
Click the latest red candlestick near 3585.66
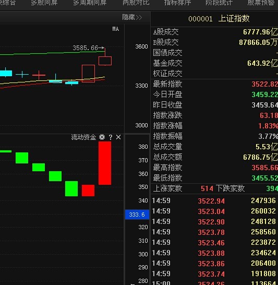(105, 61)
